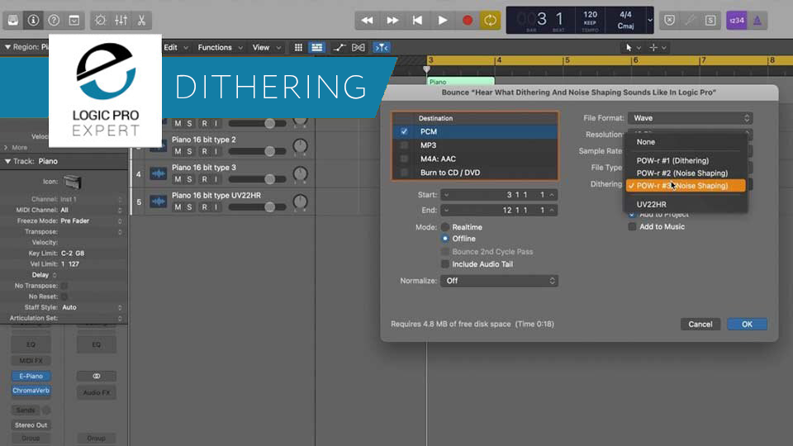
Task: Click the End position field 12 1 1 1
Action: [499, 210]
